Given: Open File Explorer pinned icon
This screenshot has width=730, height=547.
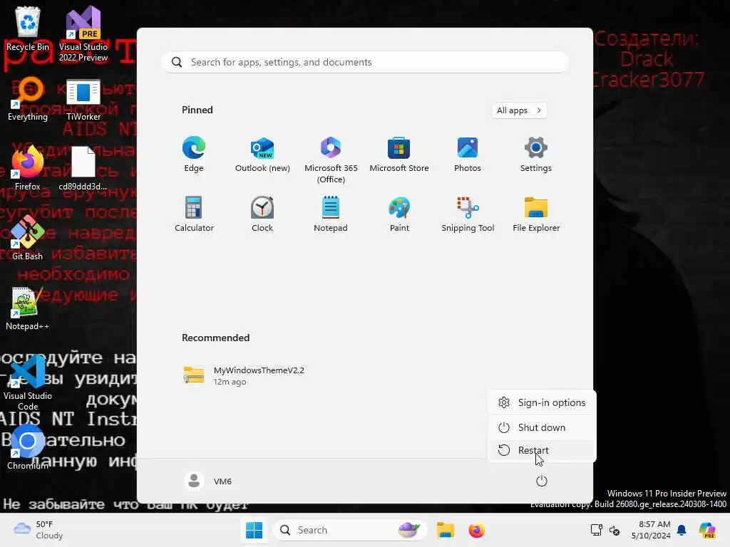Looking at the screenshot, I should point(536,214).
